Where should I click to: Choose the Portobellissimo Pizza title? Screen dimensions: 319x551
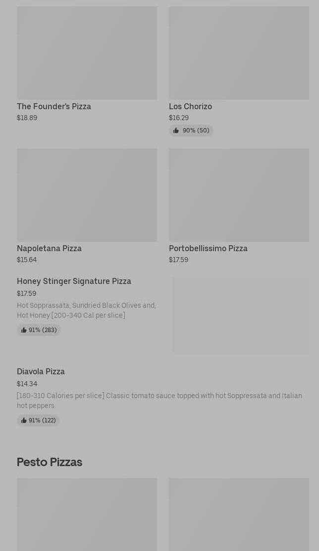pos(208,248)
